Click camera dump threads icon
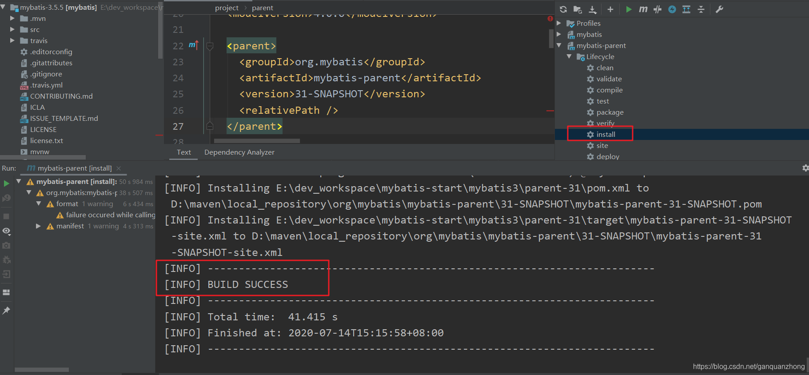809x375 pixels. [6, 245]
